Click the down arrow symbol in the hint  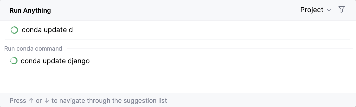click(x=47, y=101)
